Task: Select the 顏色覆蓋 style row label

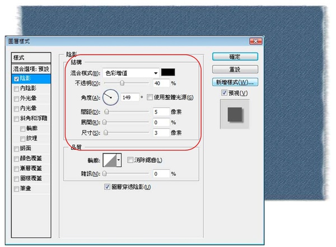Action: tap(31, 159)
